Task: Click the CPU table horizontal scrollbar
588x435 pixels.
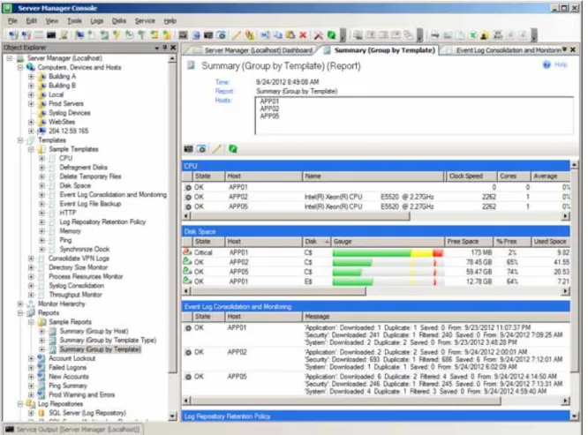Action: point(301,216)
